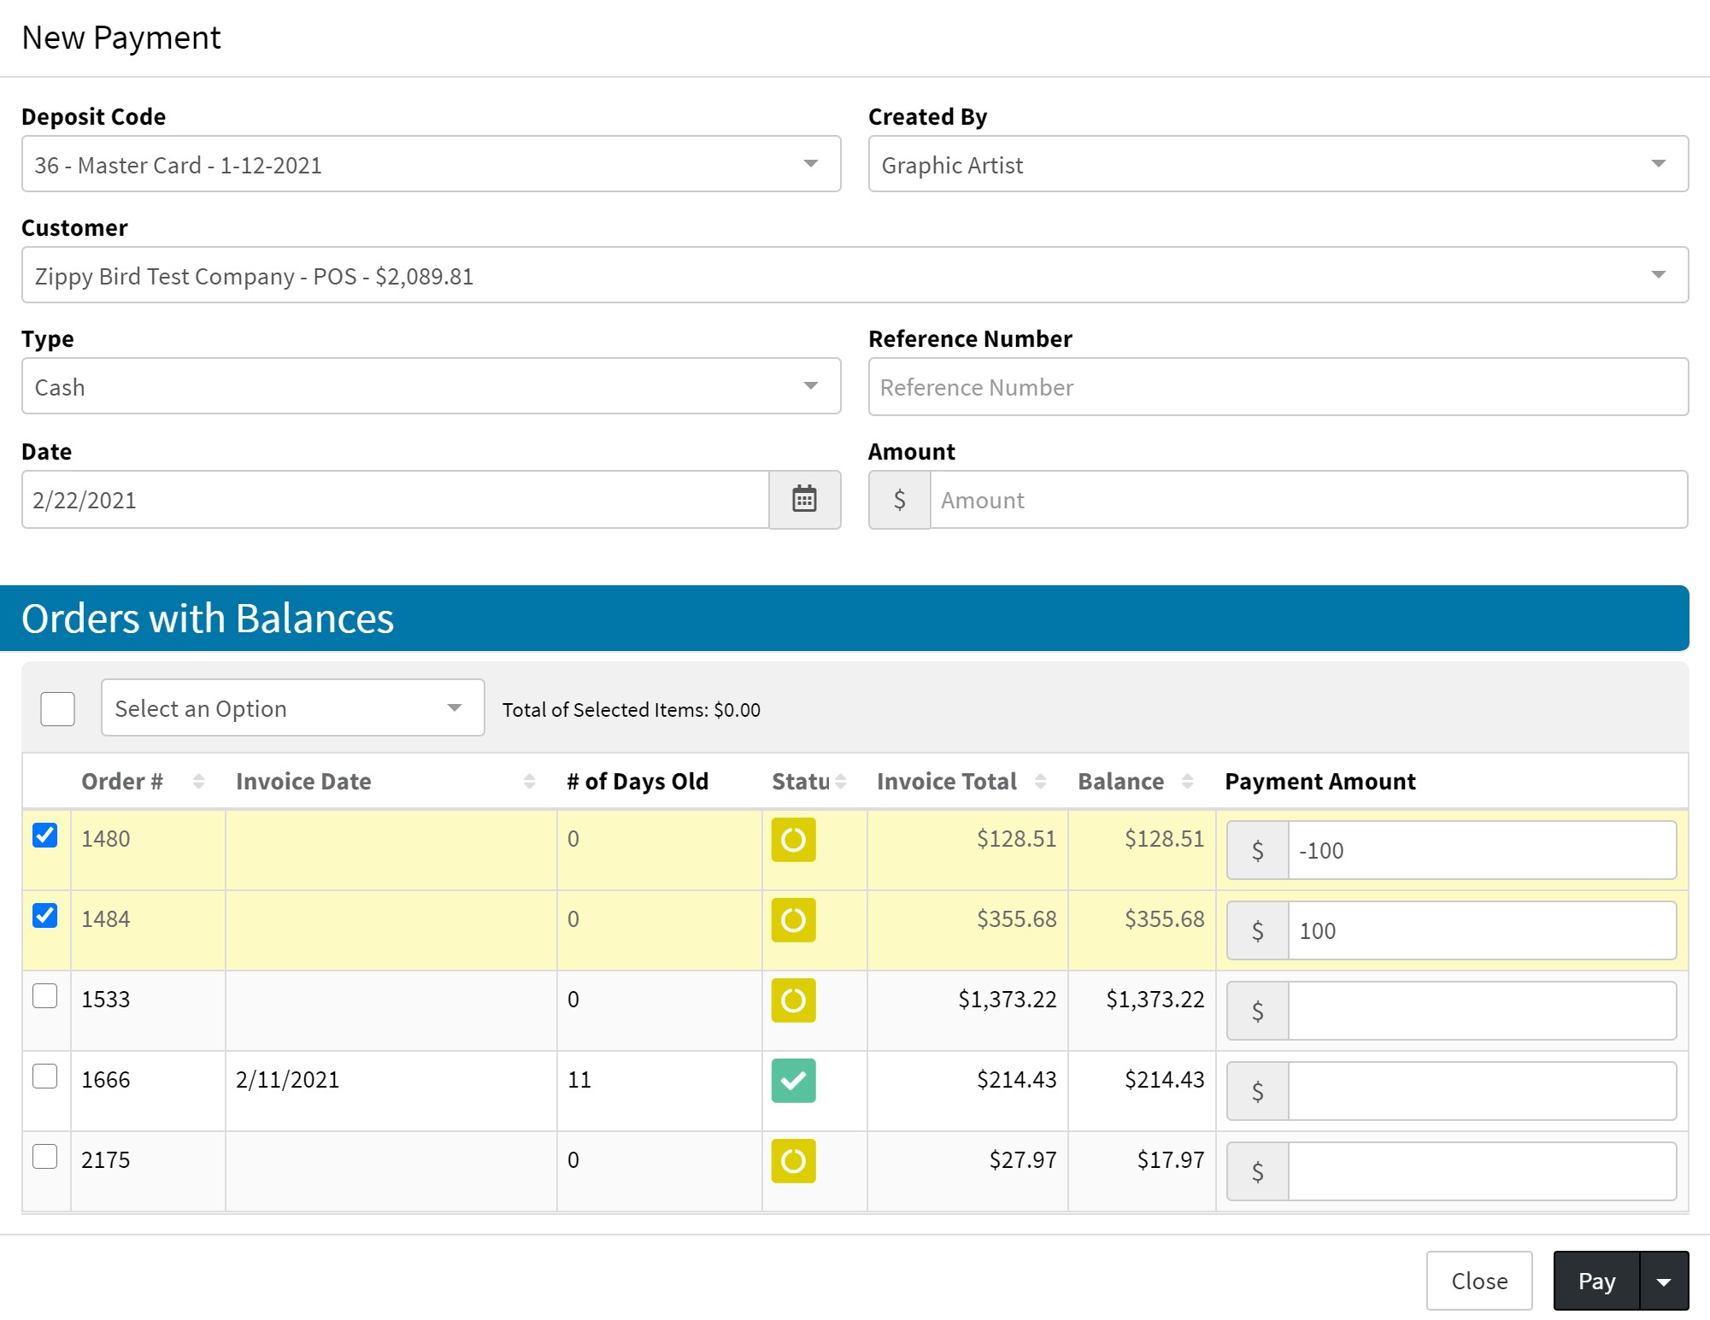
Task: Click the Close button
Action: pos(1479,1282)
